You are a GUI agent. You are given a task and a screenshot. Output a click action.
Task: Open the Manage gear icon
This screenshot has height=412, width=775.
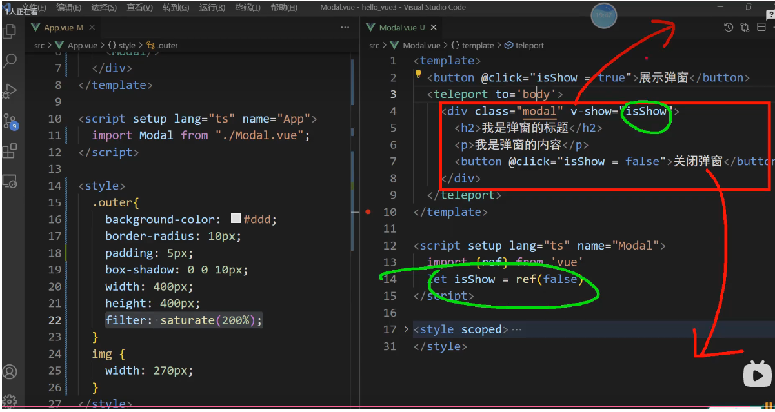(x=10, y=401)
